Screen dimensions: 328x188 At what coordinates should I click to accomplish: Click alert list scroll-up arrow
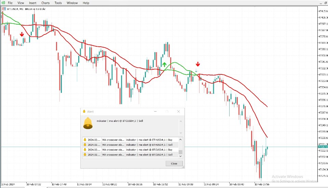[x=180, y=139]
